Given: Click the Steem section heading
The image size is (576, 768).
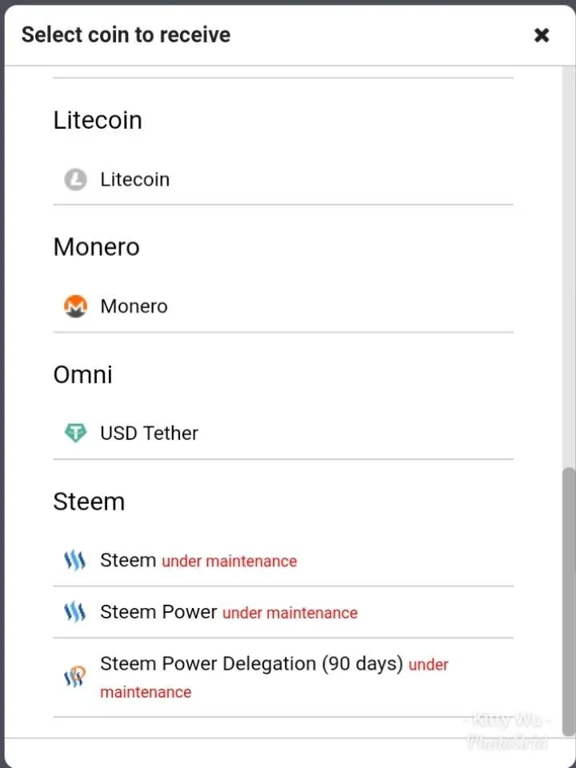Looking at the screenshot, I should click(x=89, y=502).
